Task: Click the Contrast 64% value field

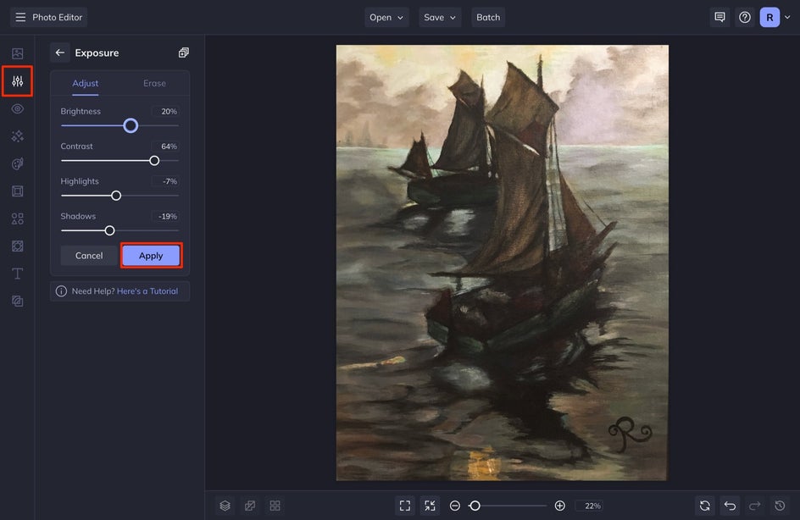Action: (x=165, y=147)
